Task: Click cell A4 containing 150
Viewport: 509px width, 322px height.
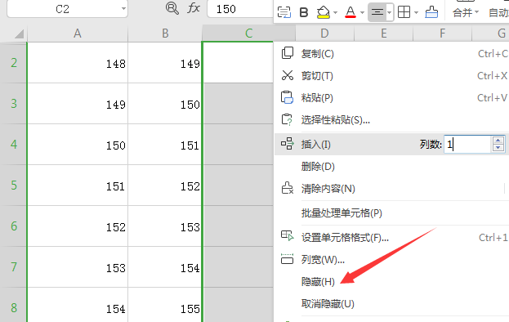Action: (x=78, y=144)
